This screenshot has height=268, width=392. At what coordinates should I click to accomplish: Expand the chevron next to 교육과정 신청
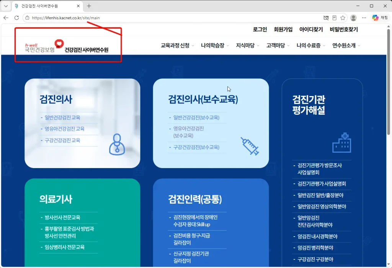tap(193, 46)
